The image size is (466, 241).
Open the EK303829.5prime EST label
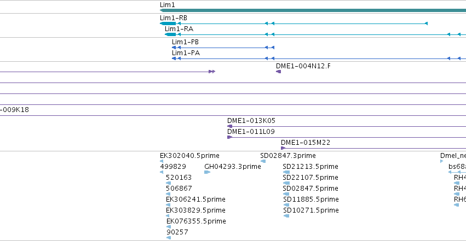point(195,210)
